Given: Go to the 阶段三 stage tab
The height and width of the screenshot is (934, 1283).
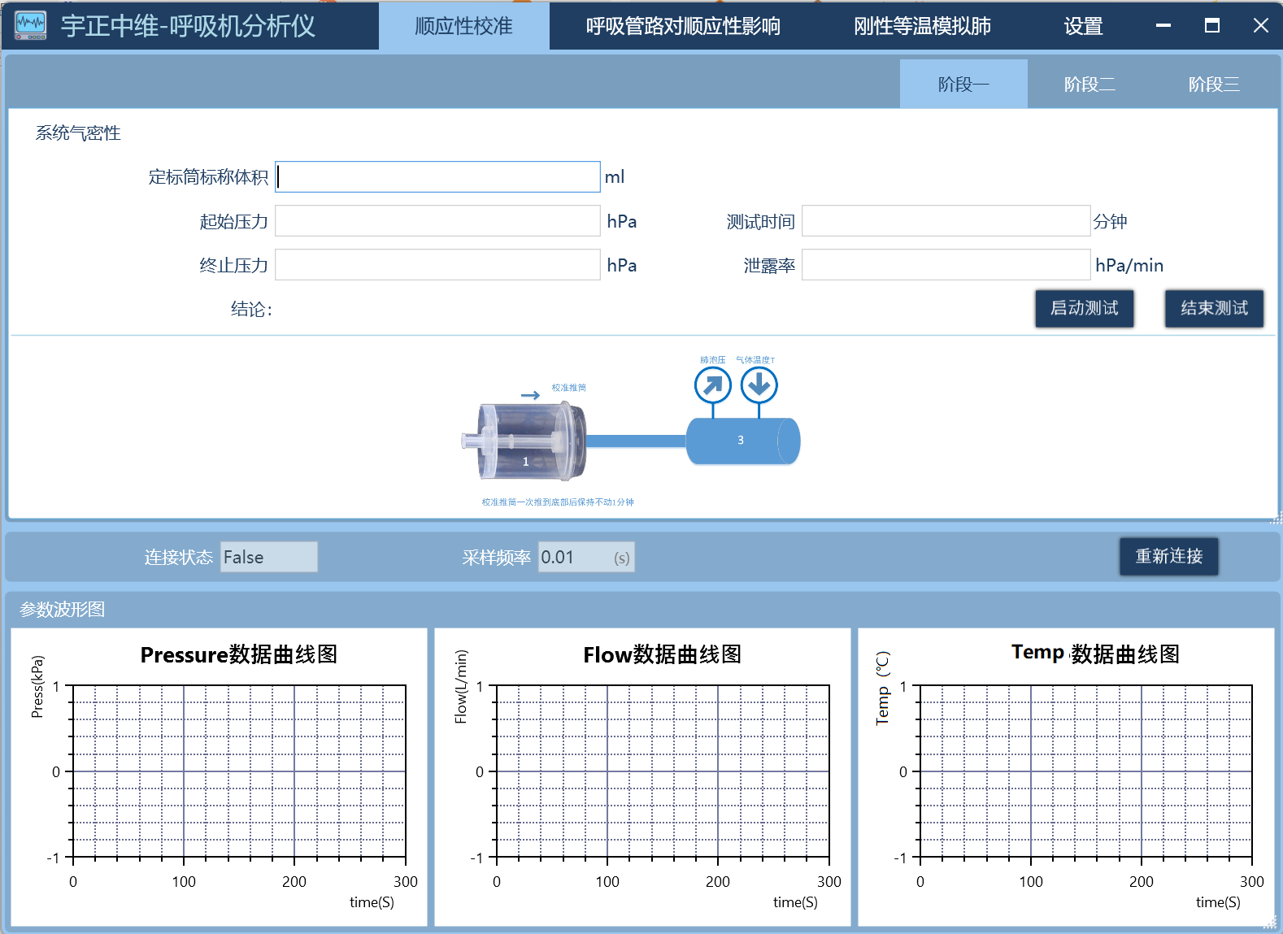Looking at the screenshot, I should pos(1213,85).
